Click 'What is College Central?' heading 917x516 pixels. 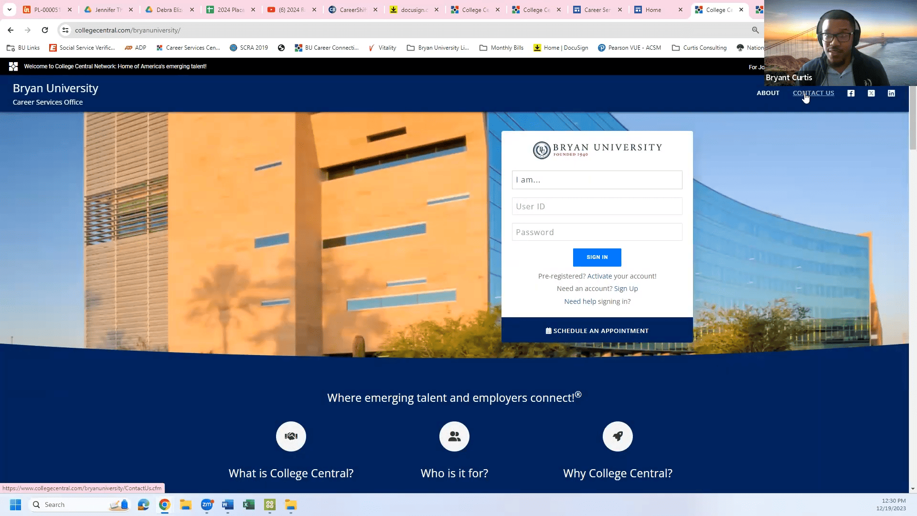(291, 473)
